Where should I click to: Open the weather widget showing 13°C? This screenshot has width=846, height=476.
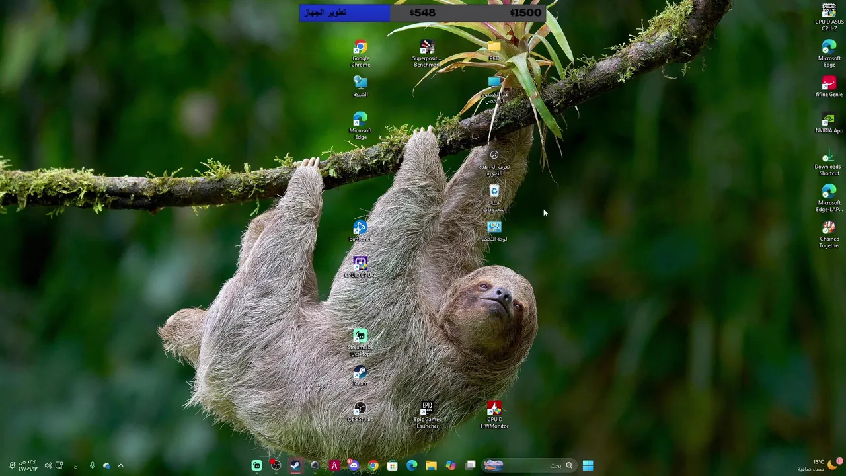click(820, 465)
